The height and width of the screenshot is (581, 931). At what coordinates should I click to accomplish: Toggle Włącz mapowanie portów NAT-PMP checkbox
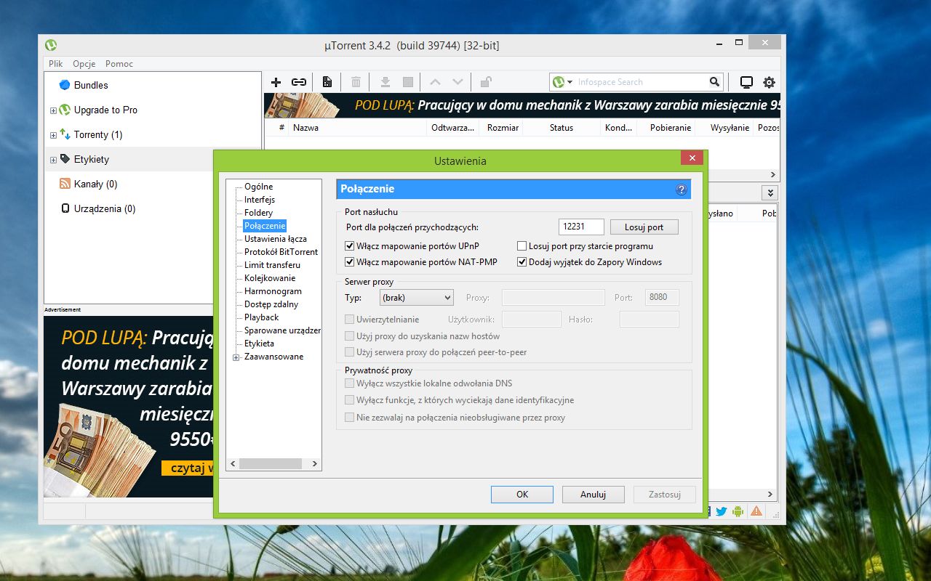point(350,262)
